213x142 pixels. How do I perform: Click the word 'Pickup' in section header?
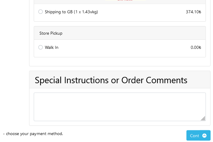56,33
